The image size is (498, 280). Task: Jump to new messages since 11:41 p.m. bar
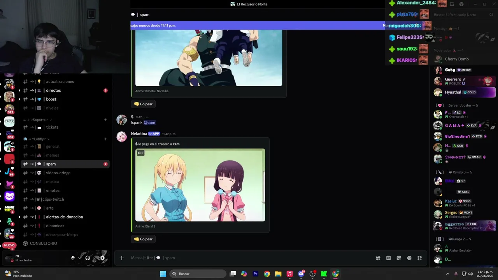click(x=258, y=25)
